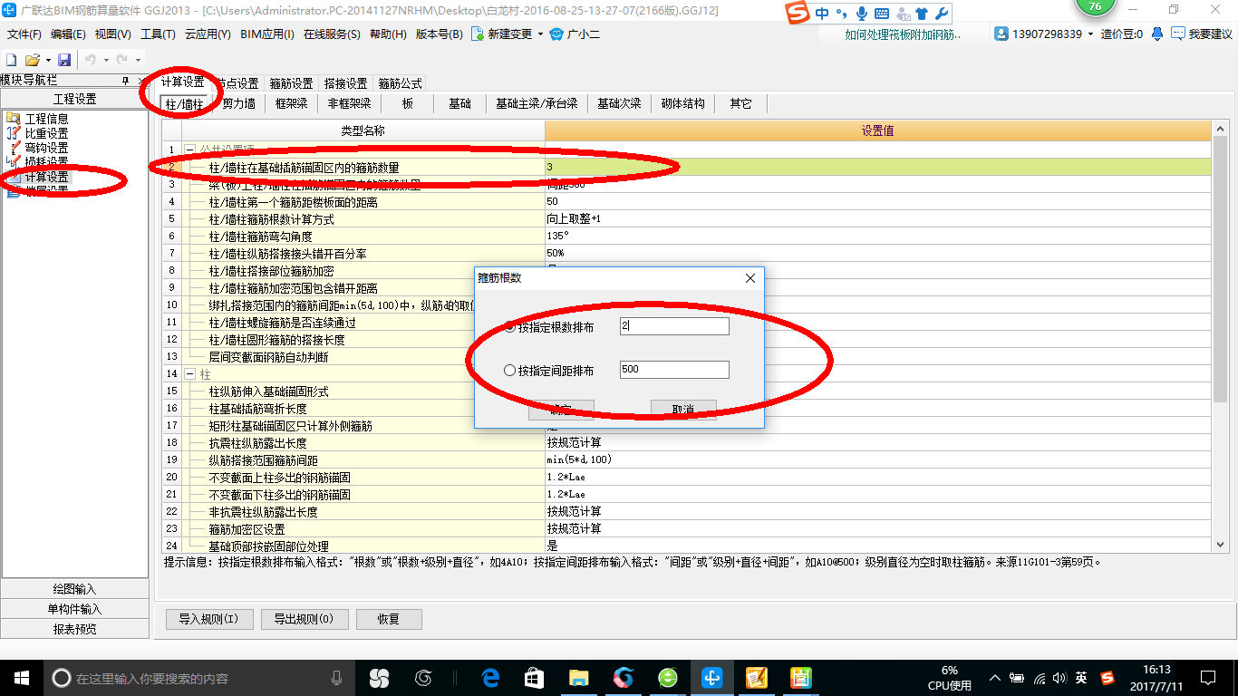Open the 单构件输入 navigation section

coord(74,609)
